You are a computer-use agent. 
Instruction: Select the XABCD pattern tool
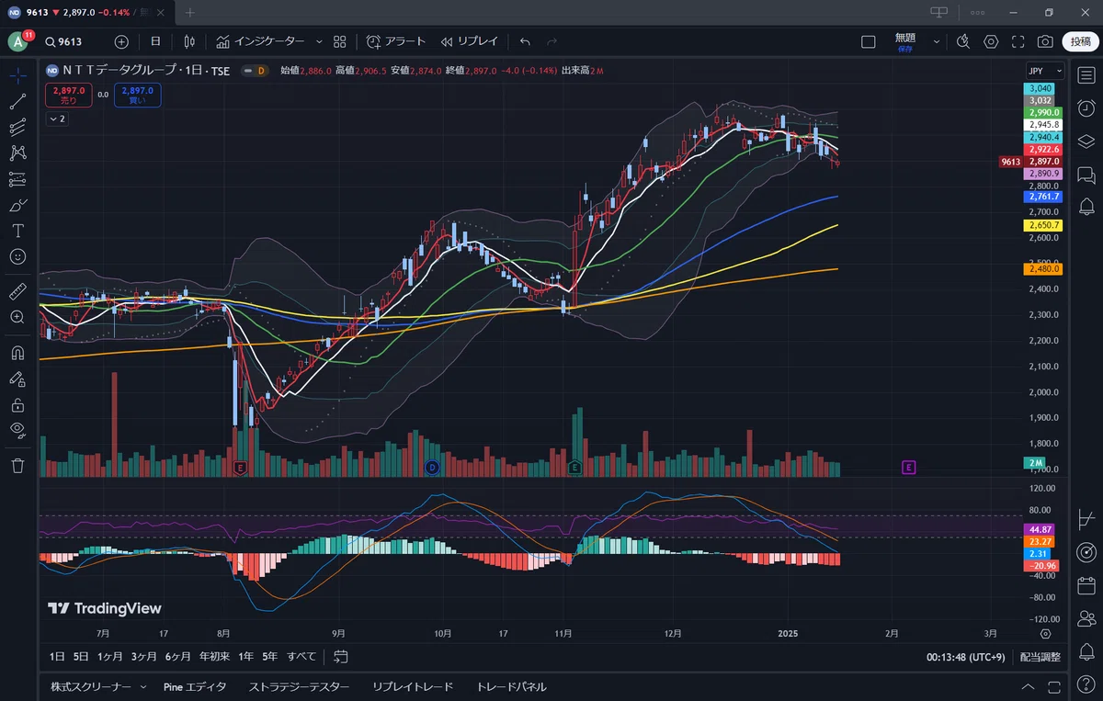pyautogui.click(x=17, y=153)
